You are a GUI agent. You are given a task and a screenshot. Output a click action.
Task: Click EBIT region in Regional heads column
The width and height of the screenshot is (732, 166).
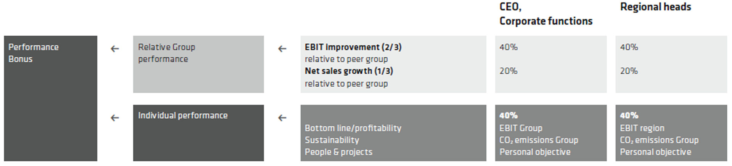point(642,128)
